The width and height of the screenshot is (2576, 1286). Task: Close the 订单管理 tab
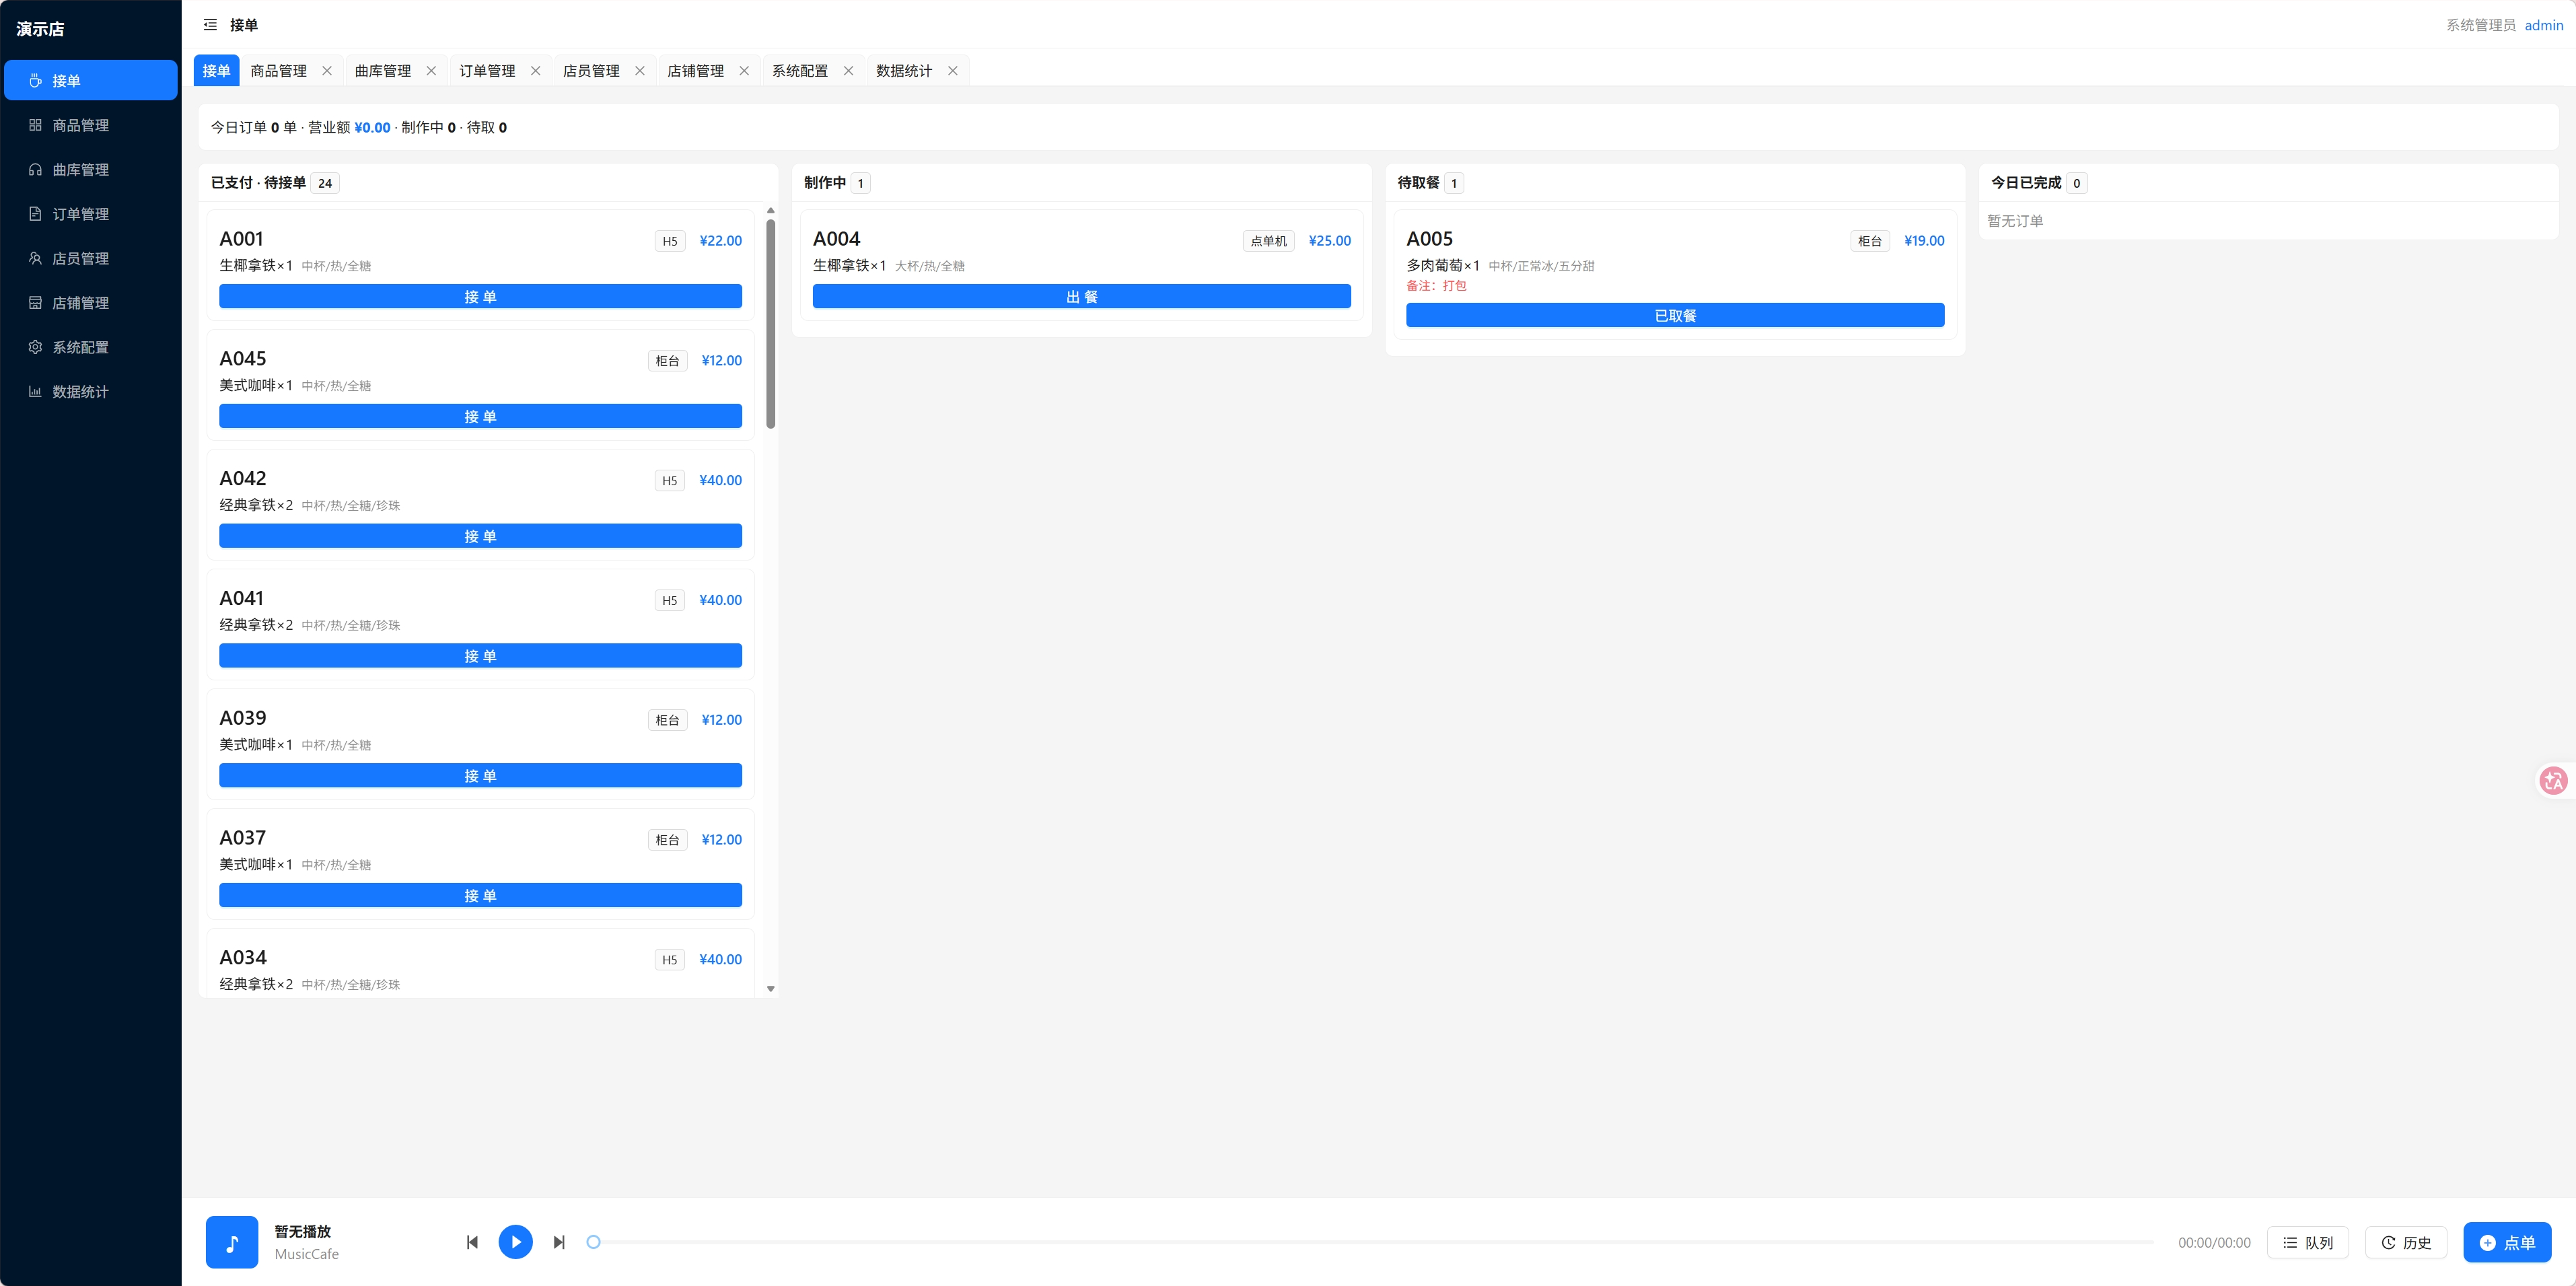[535, 70]
